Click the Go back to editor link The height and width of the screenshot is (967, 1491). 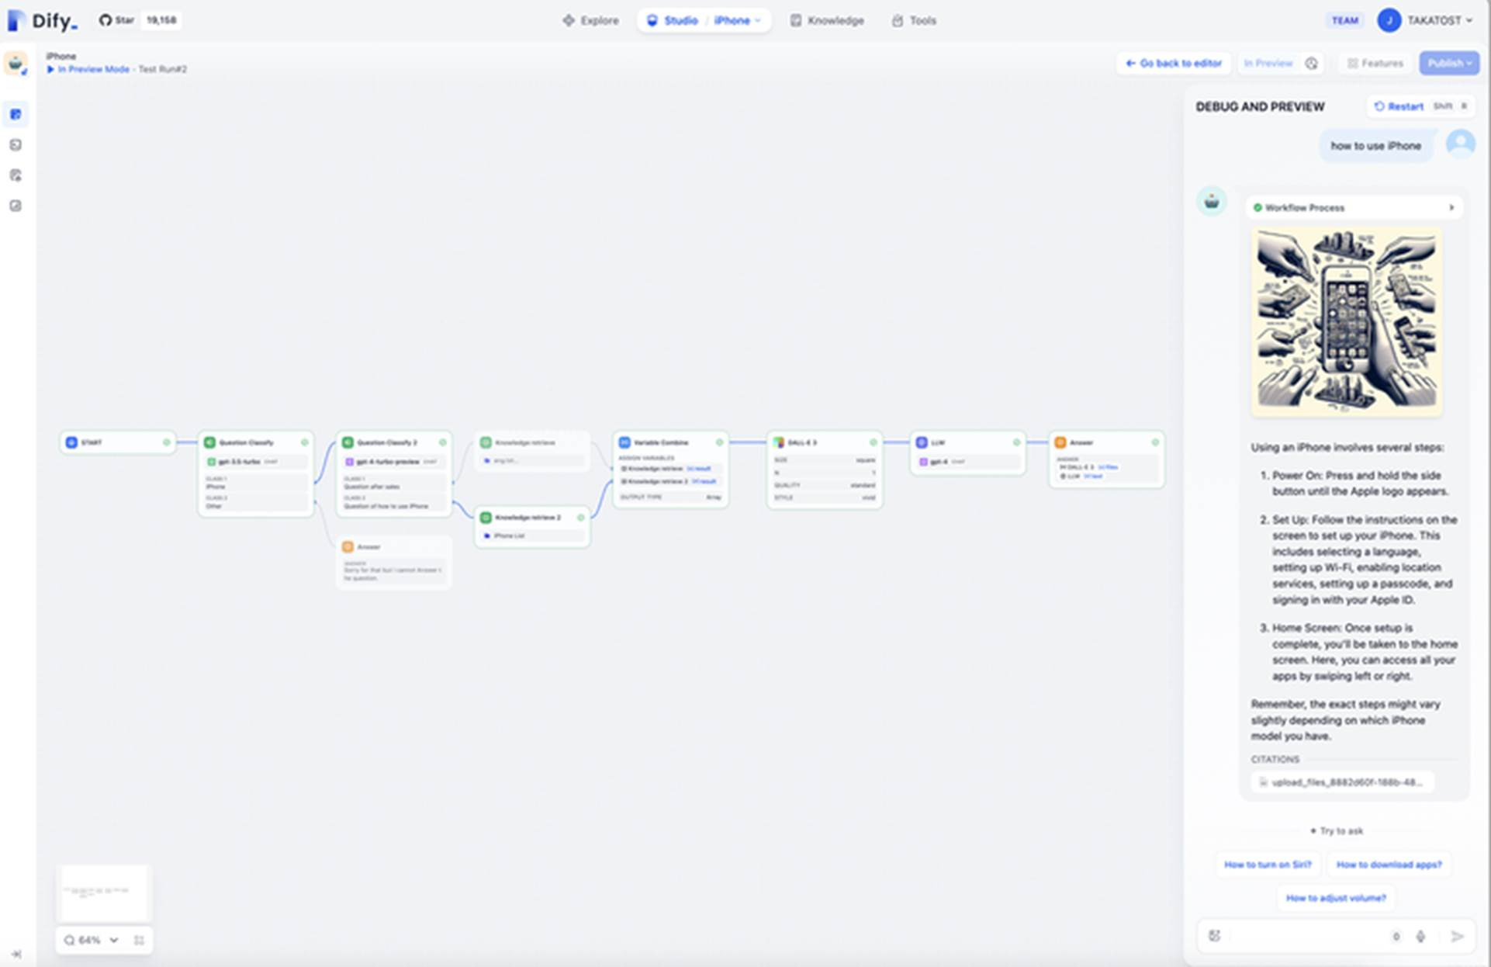point(1174,63)
